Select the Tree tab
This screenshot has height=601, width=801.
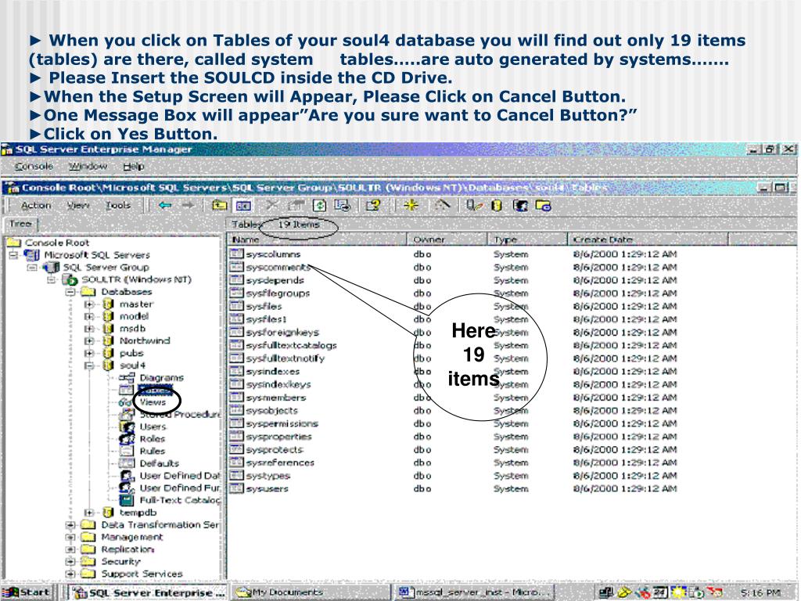pos(20,224)
